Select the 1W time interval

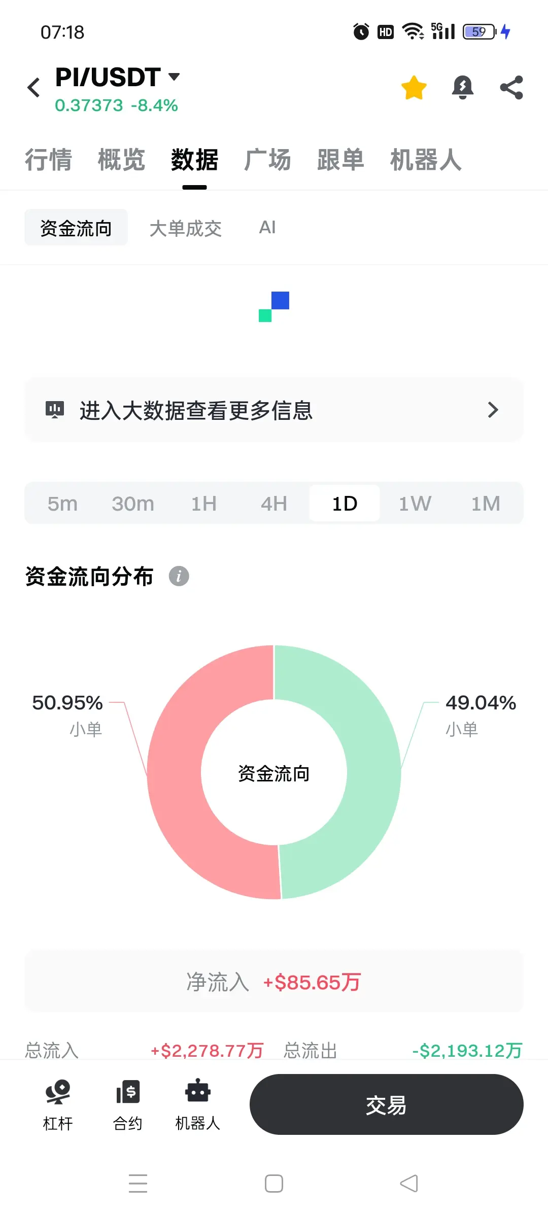point(415,504)
